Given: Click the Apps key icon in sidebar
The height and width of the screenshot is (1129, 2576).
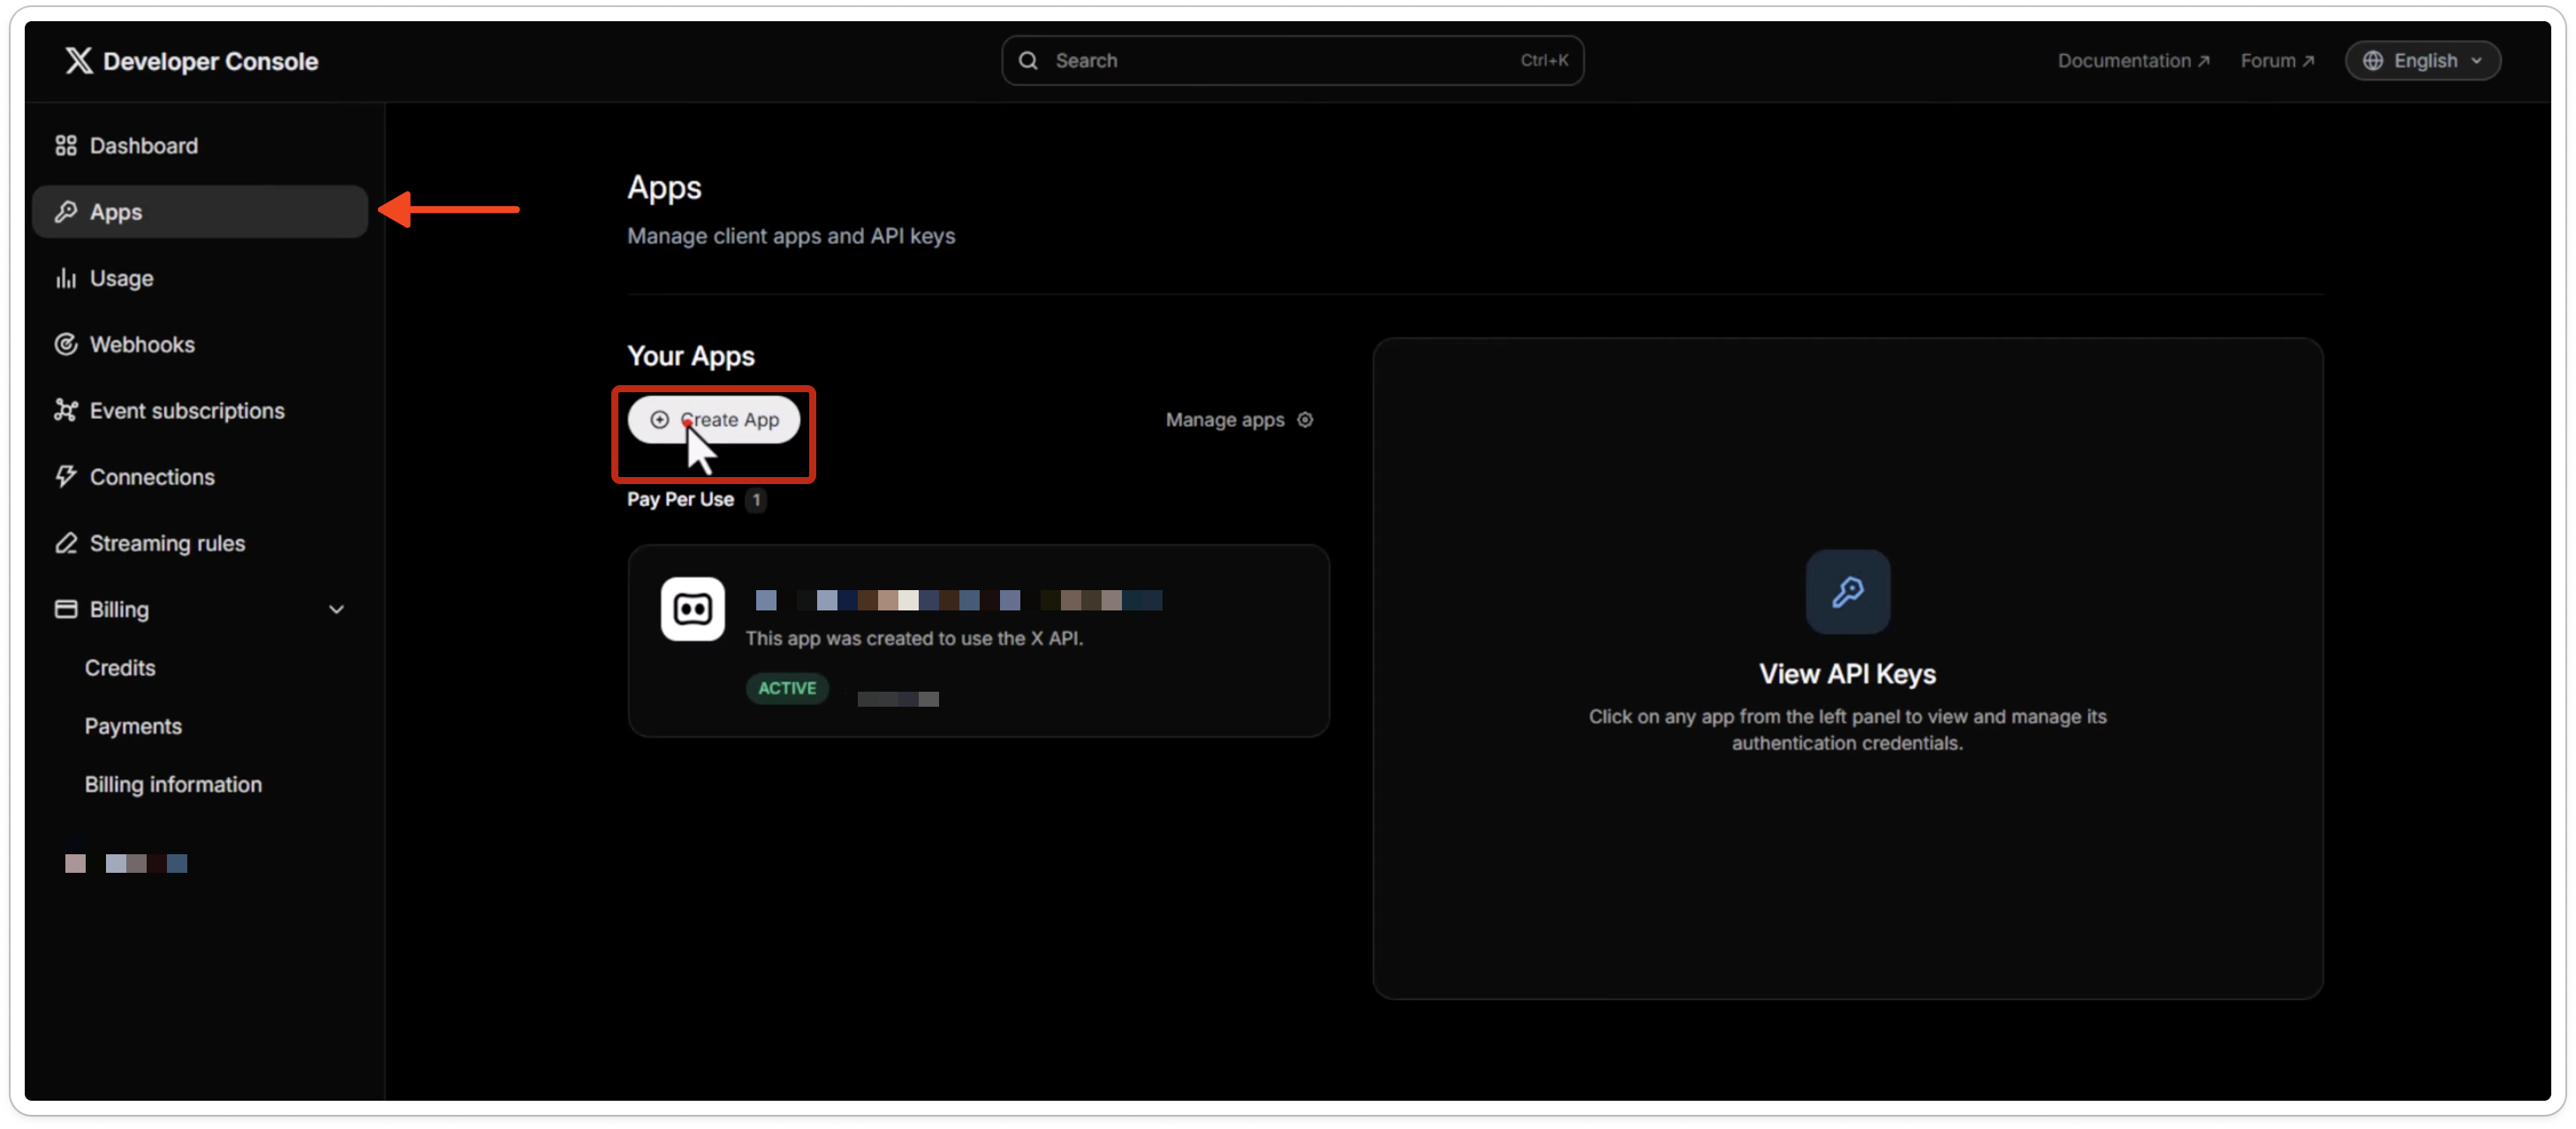Looking at the screenshot, I should 66,212.
